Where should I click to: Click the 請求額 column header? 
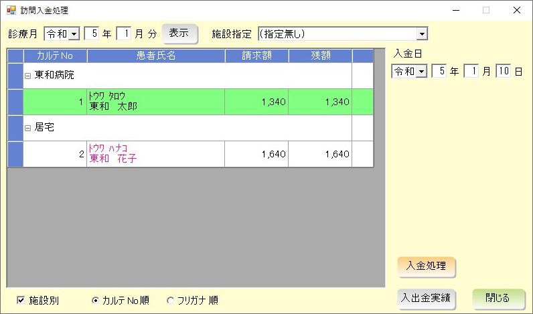click(x=256, y=56)
